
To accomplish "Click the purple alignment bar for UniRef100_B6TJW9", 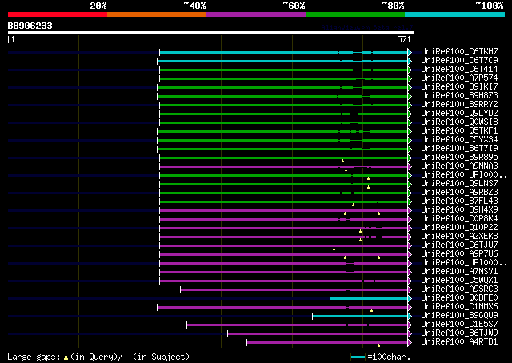I will [318, 334].
